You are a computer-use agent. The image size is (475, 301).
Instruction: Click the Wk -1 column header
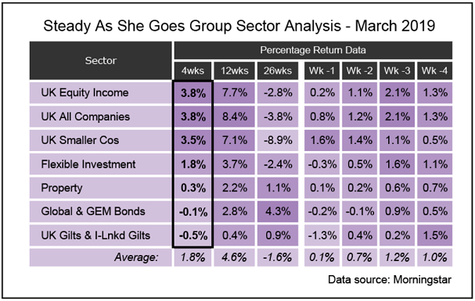[322, 71]
